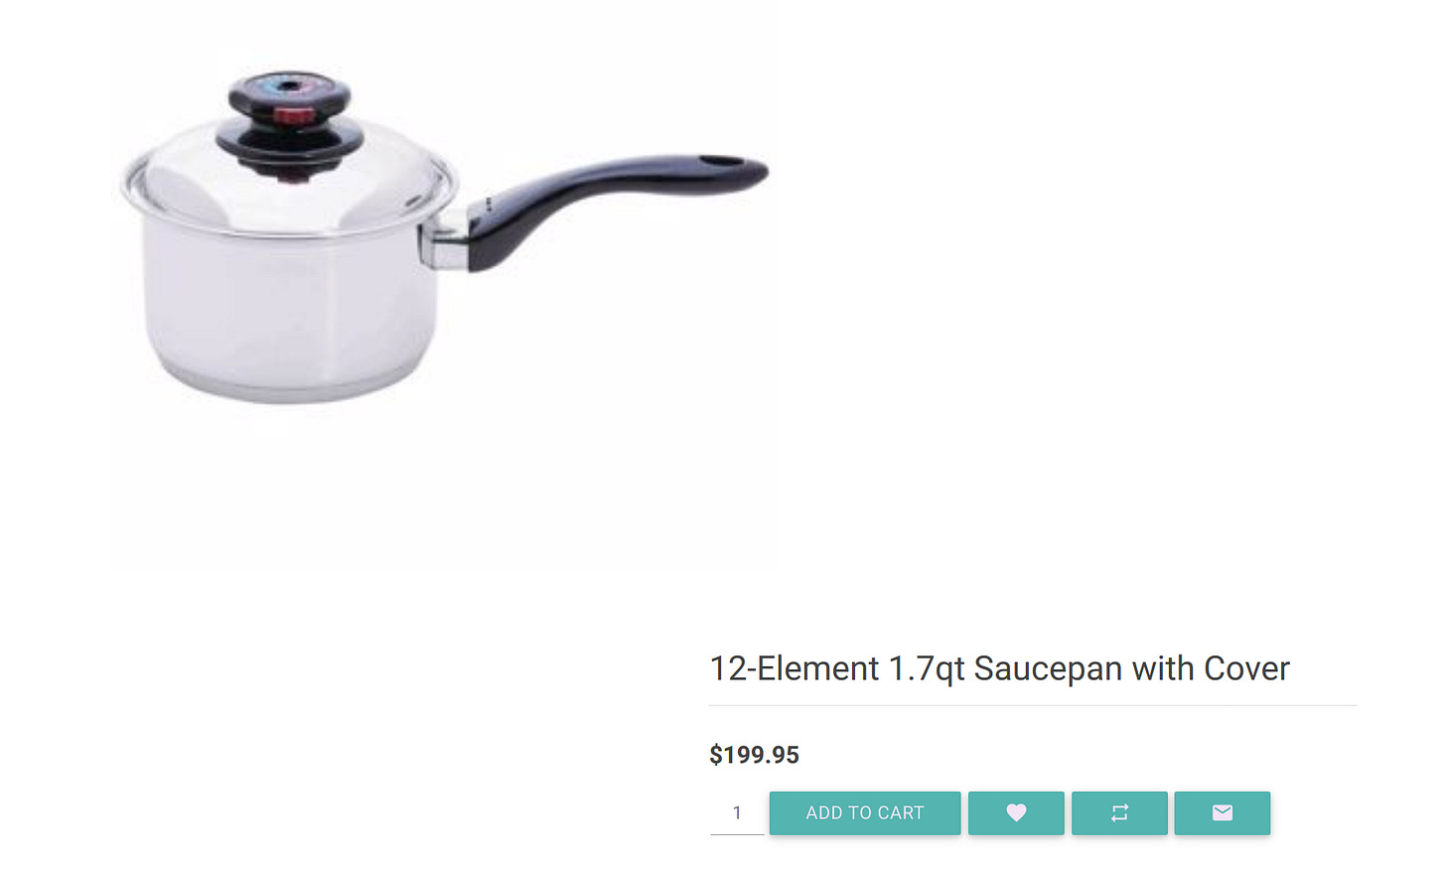
Task: Click the word Saucepan in the product title
Action: click(1048, 668)
